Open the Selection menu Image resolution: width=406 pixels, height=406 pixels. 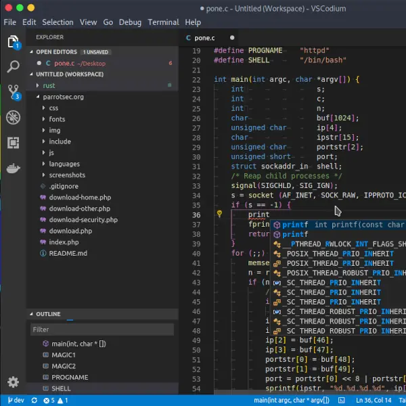(x=58, y=22)
